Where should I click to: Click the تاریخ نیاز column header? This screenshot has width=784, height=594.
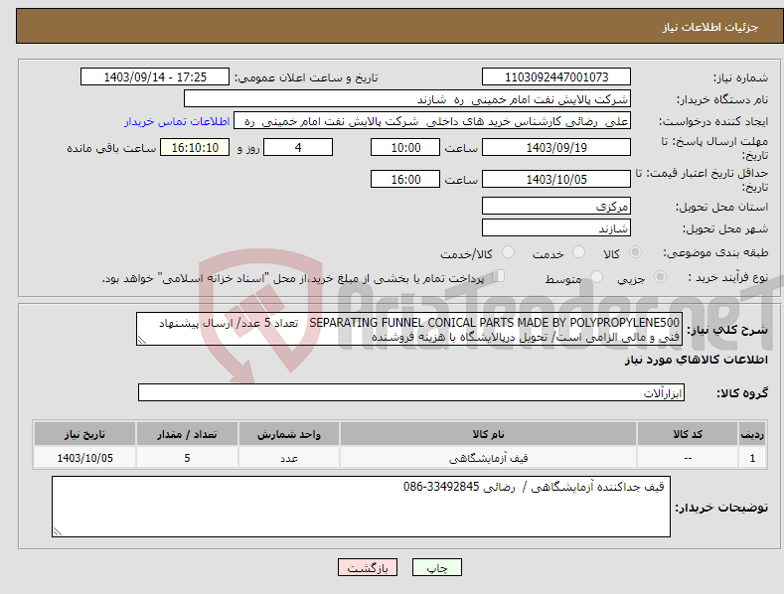[84, 434]
